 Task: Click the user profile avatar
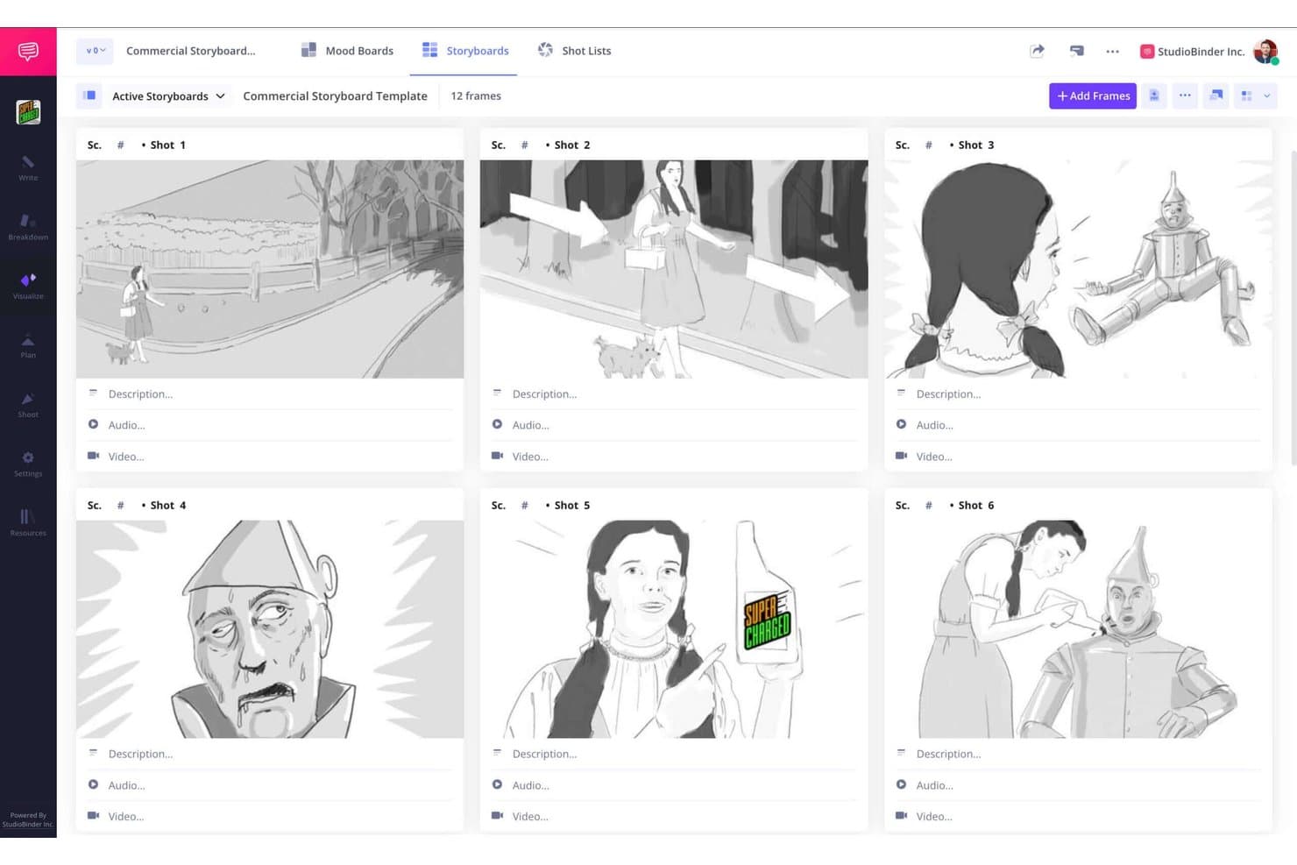coord(1265,52)
